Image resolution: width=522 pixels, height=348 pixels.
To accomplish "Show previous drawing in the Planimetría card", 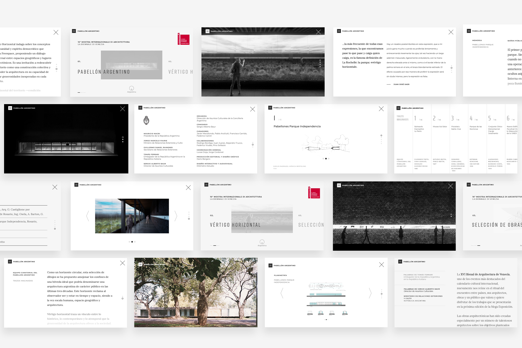I will pos(282,293).
